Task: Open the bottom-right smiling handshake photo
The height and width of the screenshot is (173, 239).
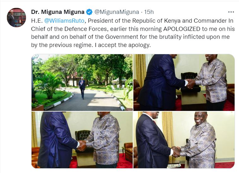Action: [x=184, y=140]
